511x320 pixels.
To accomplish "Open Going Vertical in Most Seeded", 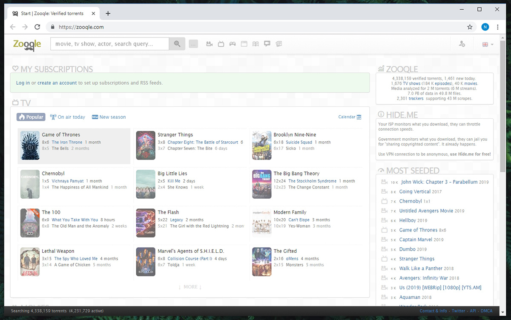I will (x=415, y=191).
